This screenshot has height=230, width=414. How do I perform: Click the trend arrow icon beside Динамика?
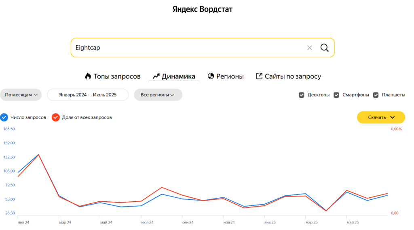pyautogui.click(x=156, y=76)
